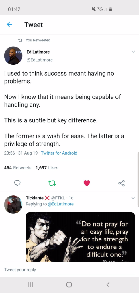Open the Bruce Lee quote image
The width and height of the screenshot is (139, 293).
click(x=80, y=237)
